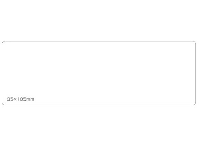Screen dimensions: 199x149
Task: Click the last m ending the size text
Action: click(x=32, y=99)
